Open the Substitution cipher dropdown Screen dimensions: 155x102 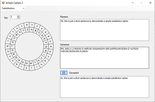coord(13,8)
